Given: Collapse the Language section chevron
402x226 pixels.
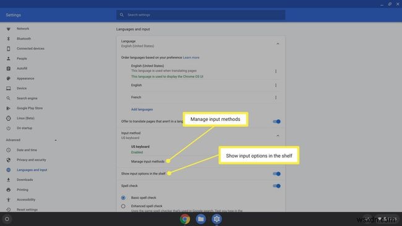Looking at the screenshot, I should tap(278, 44).
